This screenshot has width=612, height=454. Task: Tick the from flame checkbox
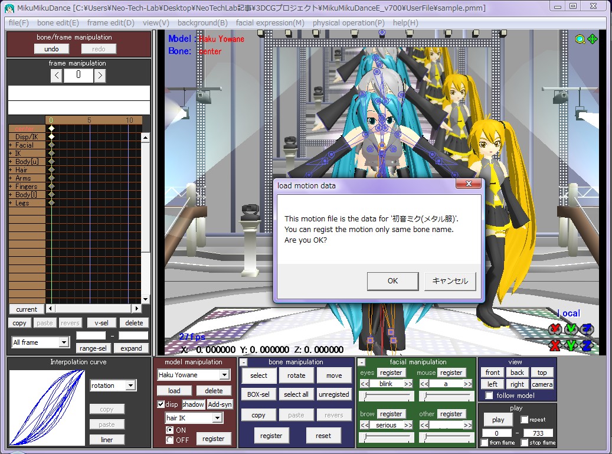click(x=485, y=442)
